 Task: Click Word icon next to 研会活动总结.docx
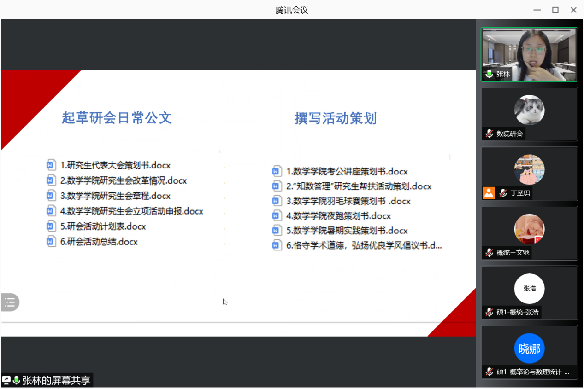pos(51,241)
